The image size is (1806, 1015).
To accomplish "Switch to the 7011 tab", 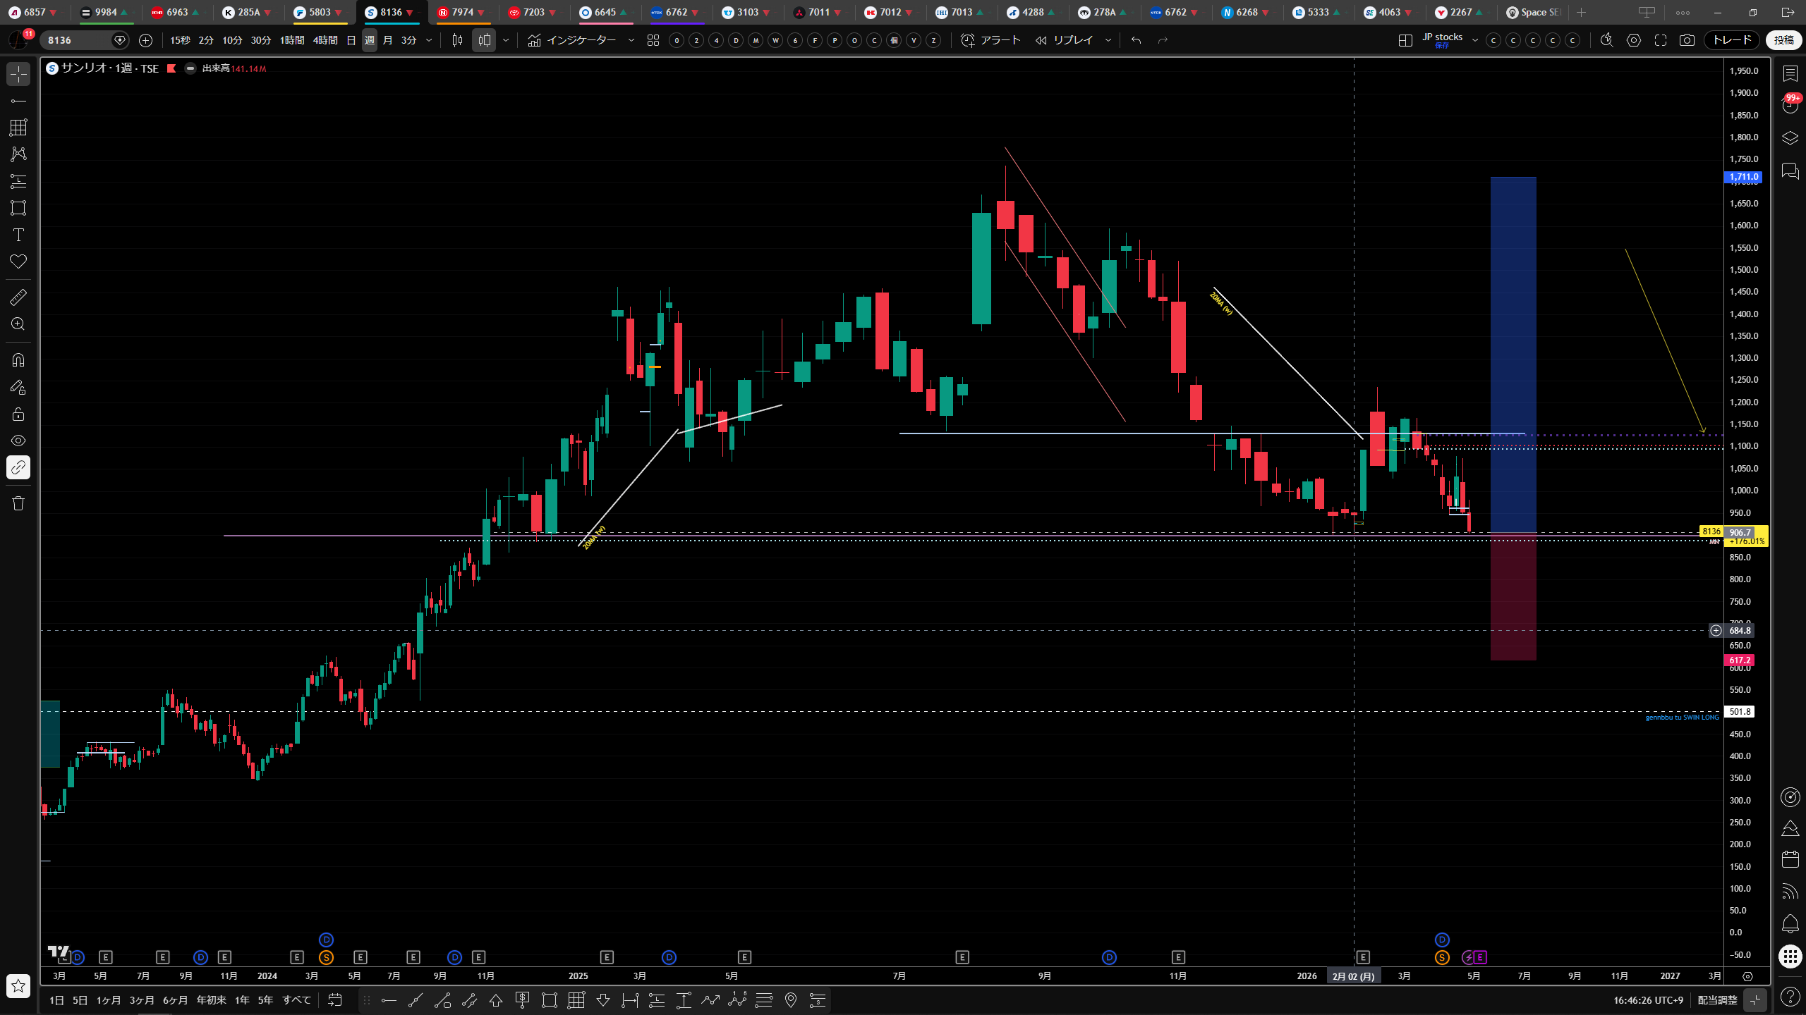I will tap(818, 12).
